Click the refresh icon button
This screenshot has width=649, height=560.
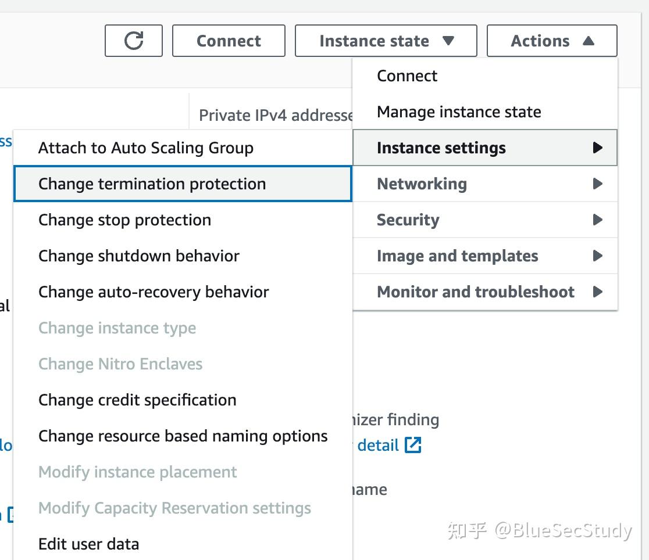tap(134, 41)
